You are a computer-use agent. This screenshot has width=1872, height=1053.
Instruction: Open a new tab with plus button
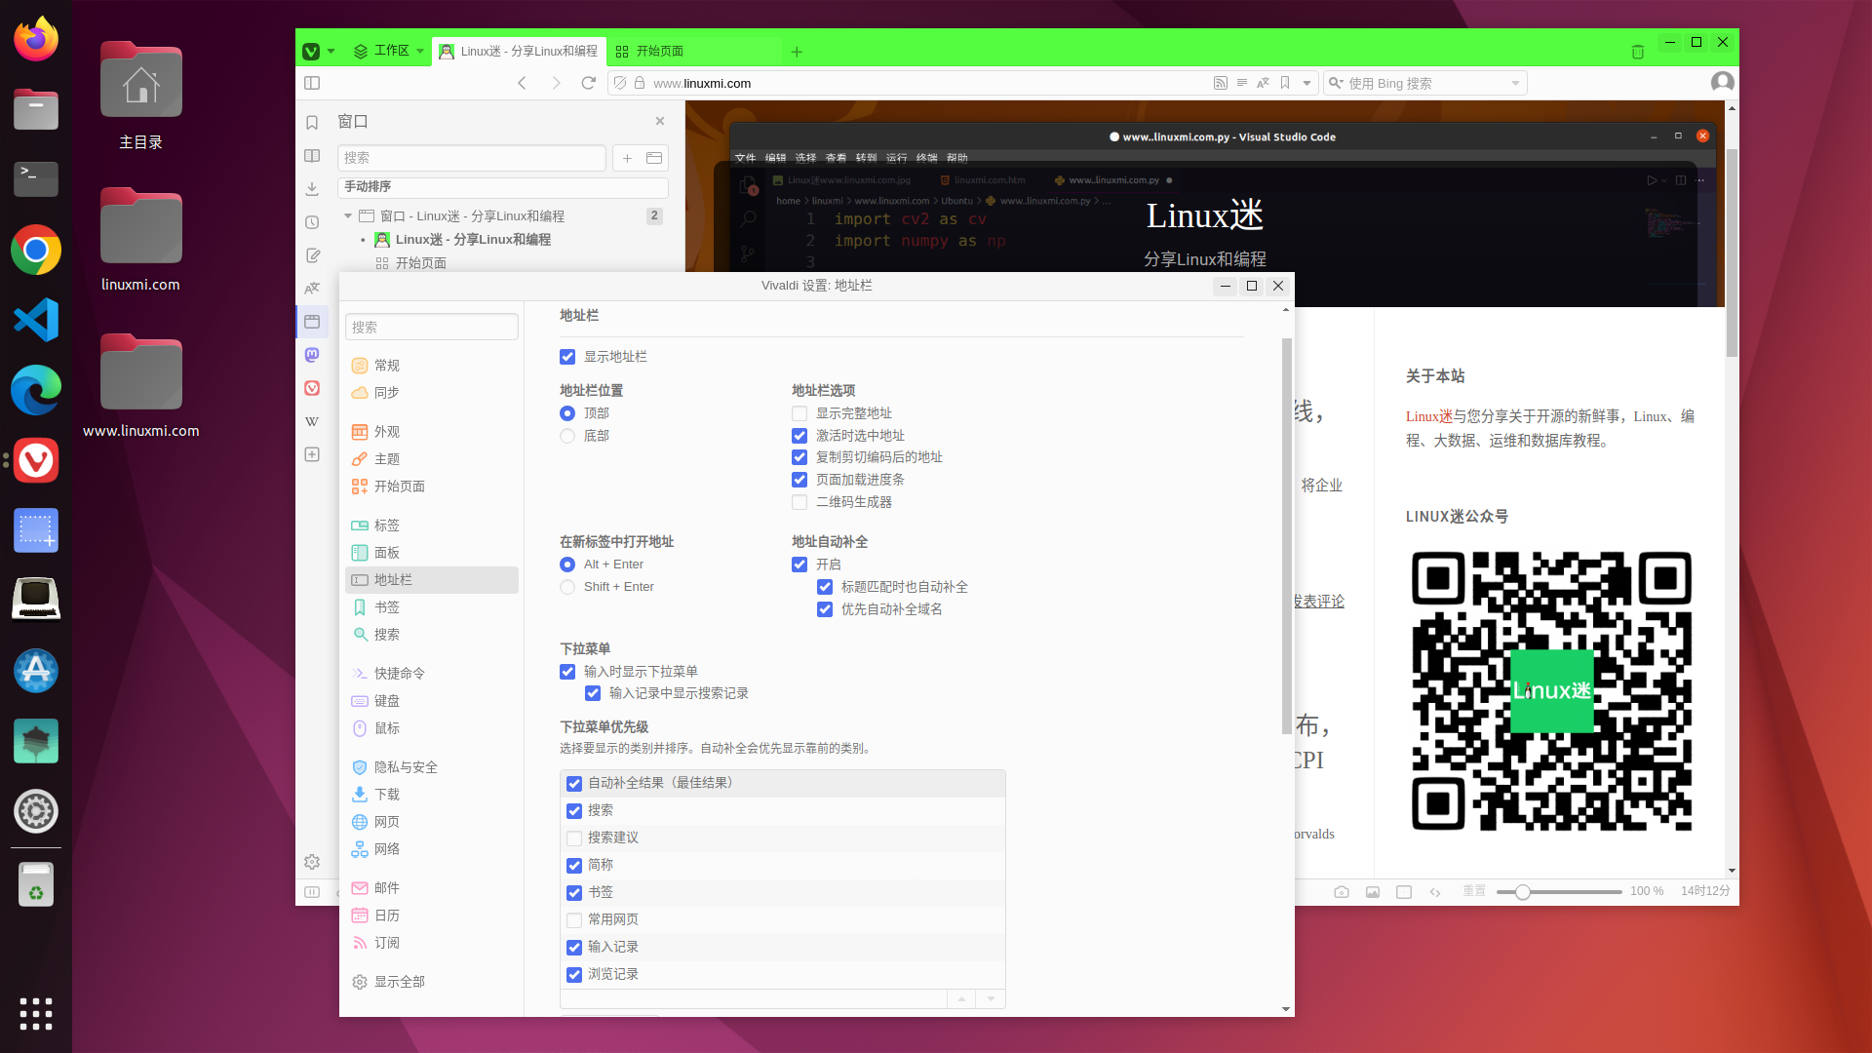point(797,52)
